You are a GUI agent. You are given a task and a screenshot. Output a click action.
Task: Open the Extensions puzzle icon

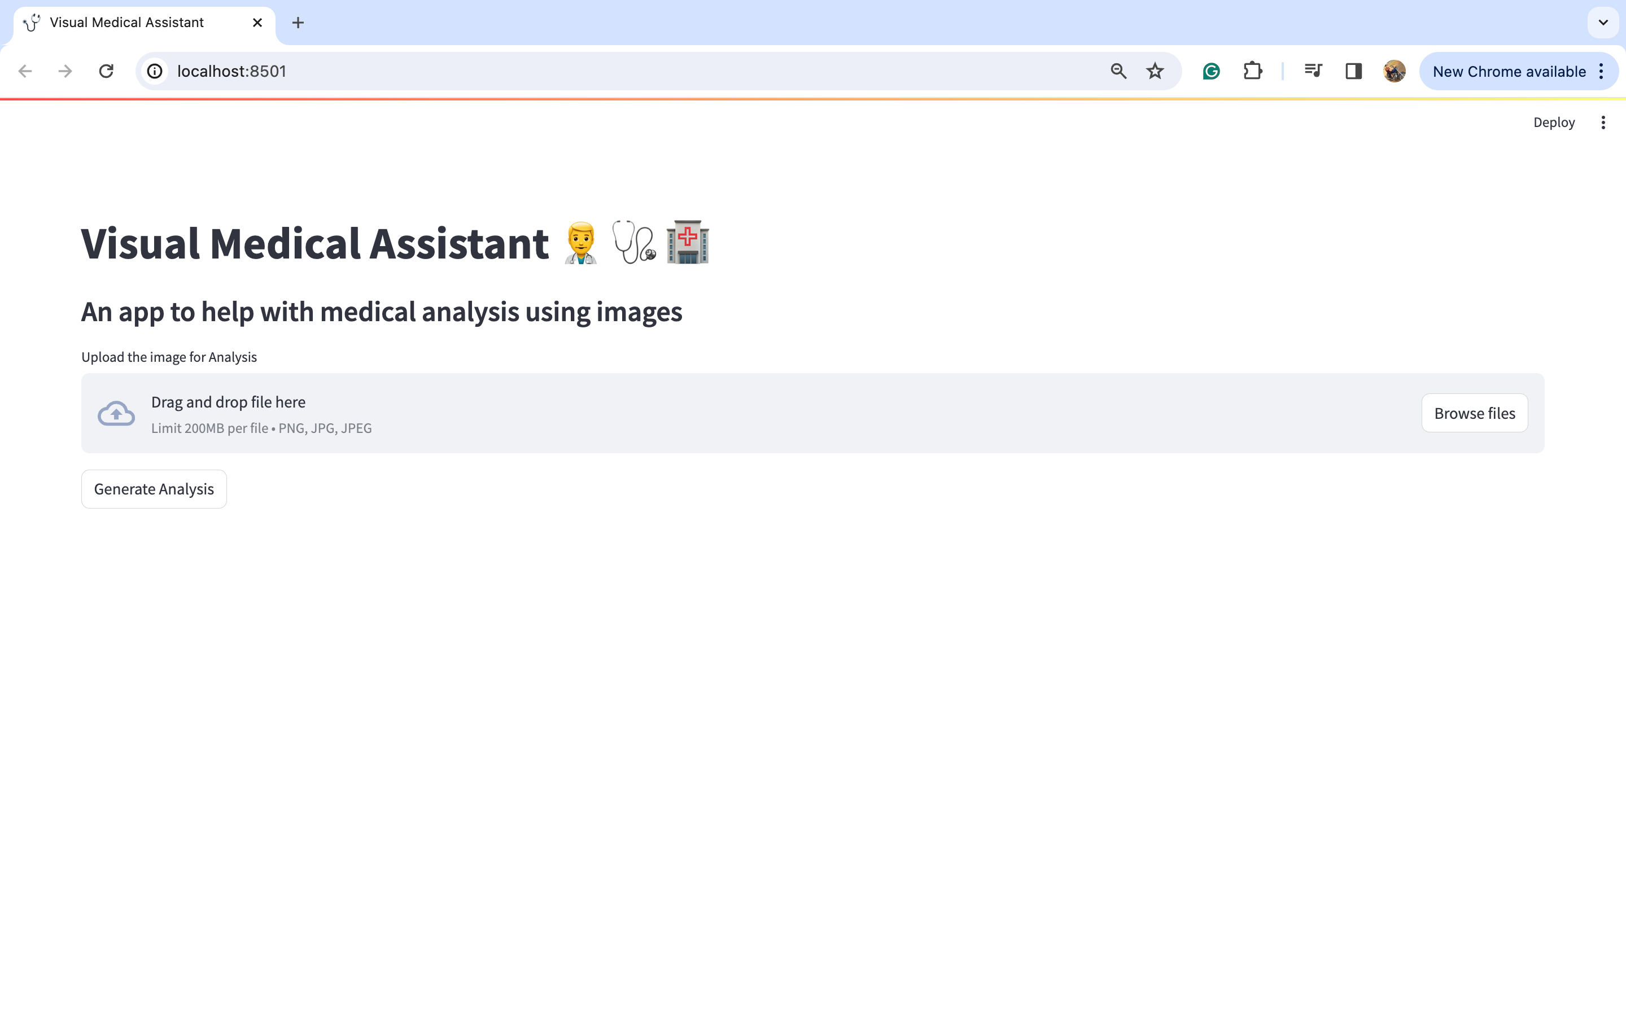(1252, 71)
